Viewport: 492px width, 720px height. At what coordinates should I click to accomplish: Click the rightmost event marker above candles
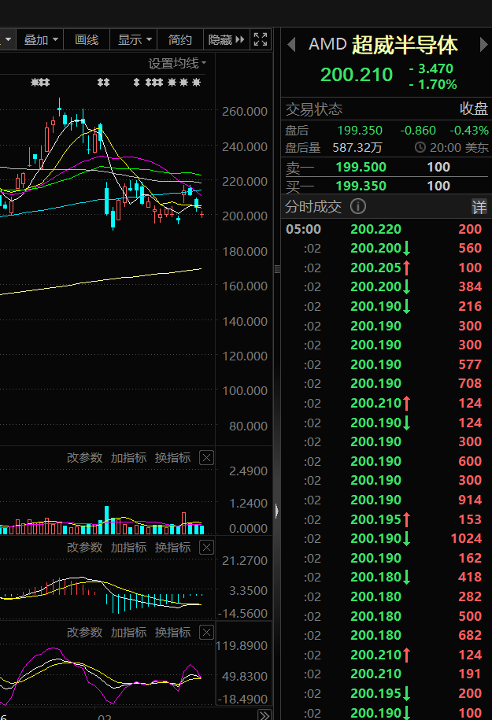coord(196,82)
